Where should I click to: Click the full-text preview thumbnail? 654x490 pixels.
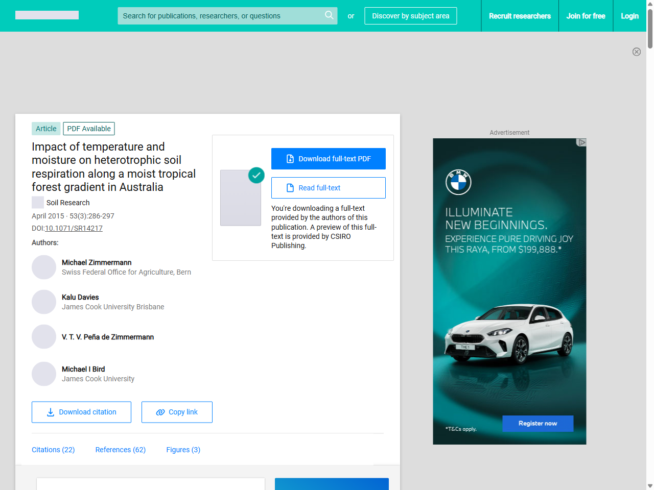(241, 198)
